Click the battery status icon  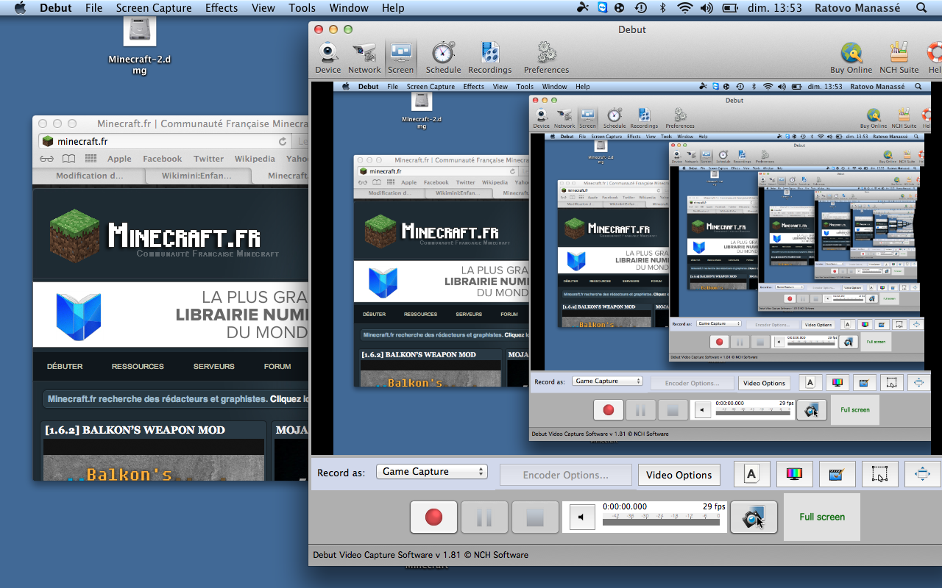(x=730, y=8)
